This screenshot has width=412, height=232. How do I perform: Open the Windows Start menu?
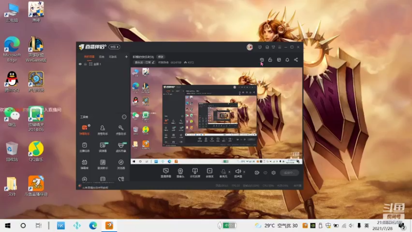[8, 225]
